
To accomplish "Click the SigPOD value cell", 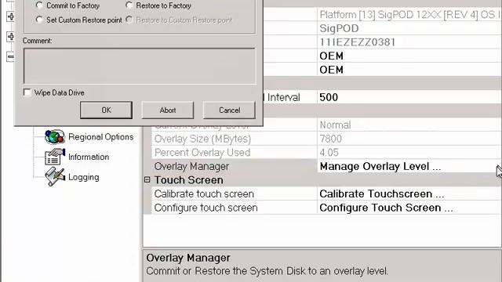I will (x=339, y=28).
